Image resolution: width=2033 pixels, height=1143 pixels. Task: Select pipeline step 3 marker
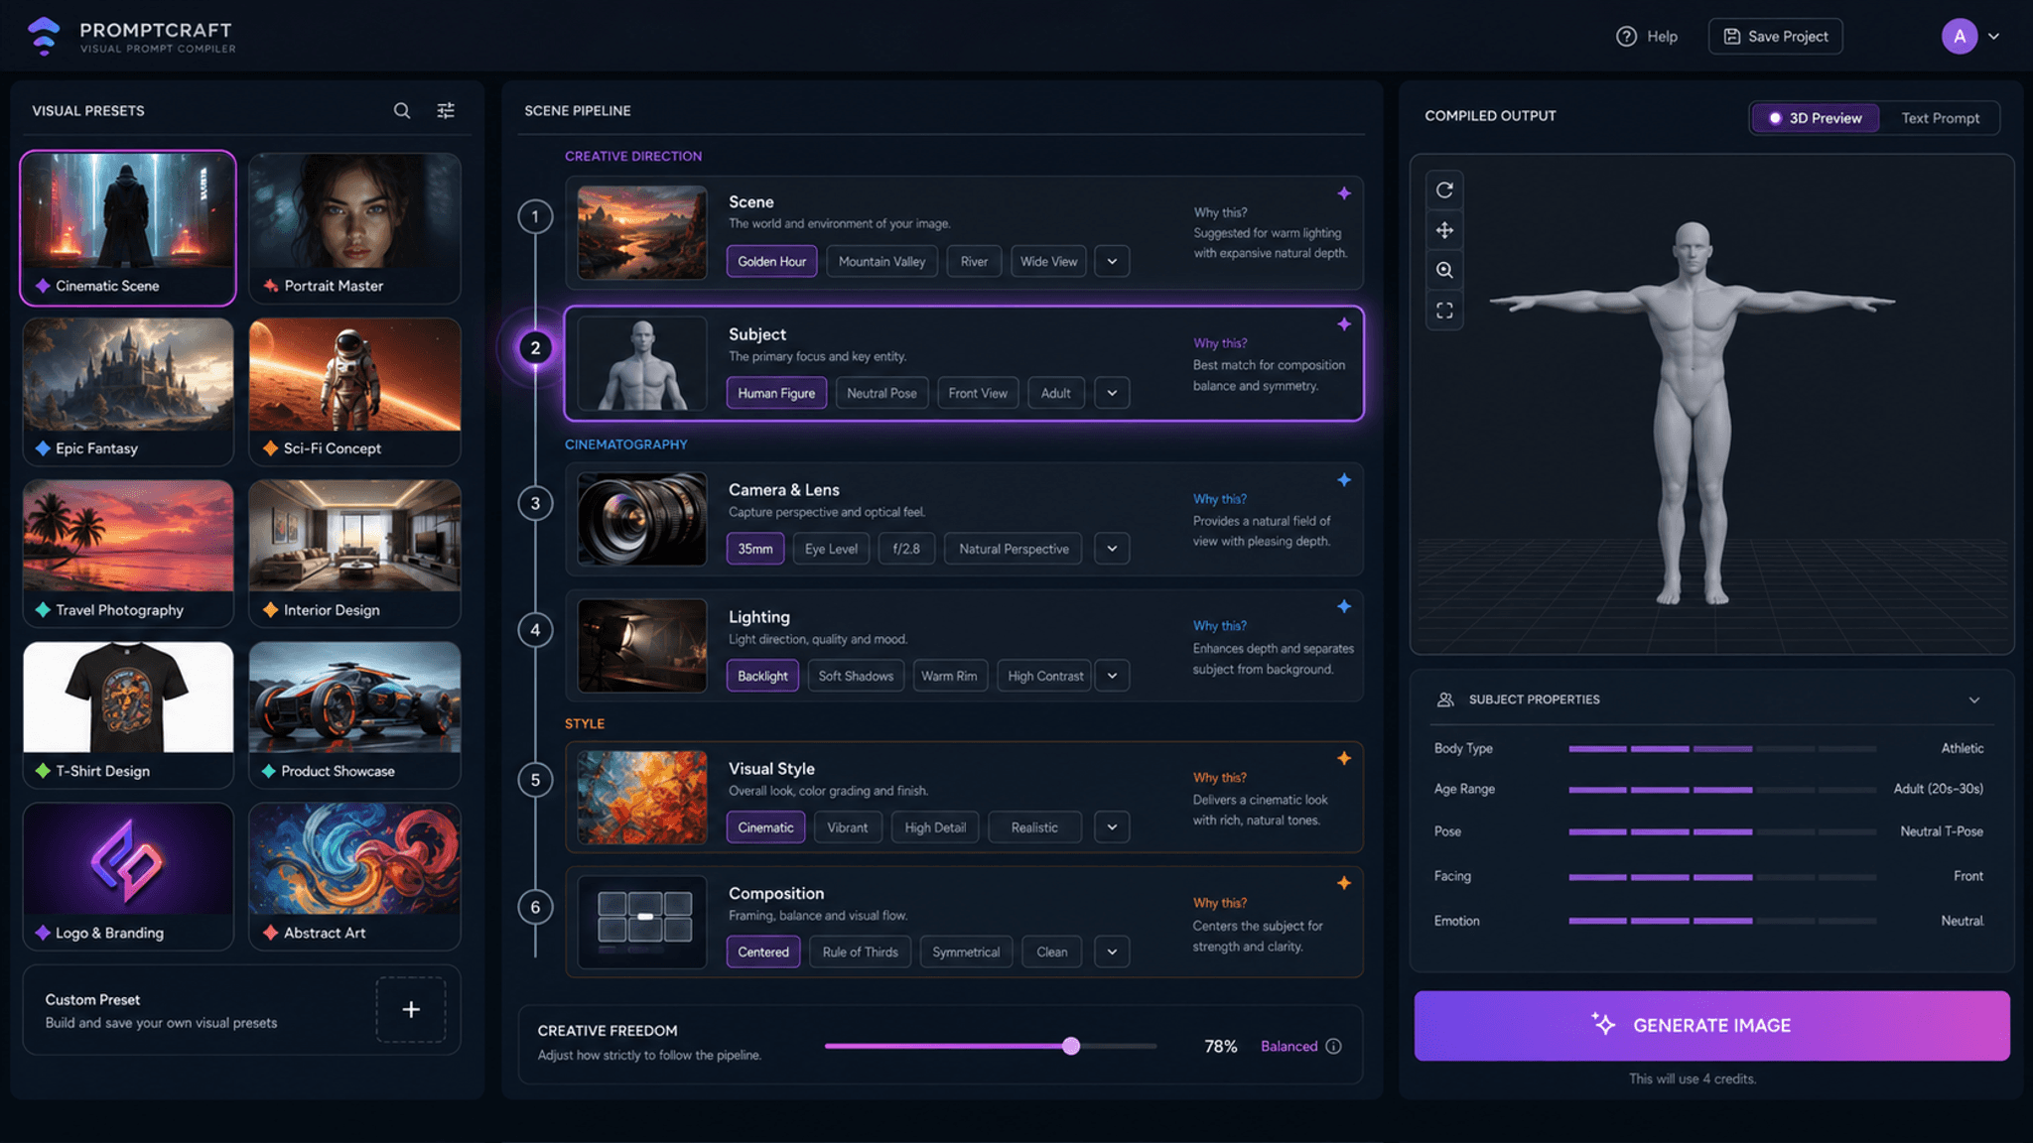535,503
